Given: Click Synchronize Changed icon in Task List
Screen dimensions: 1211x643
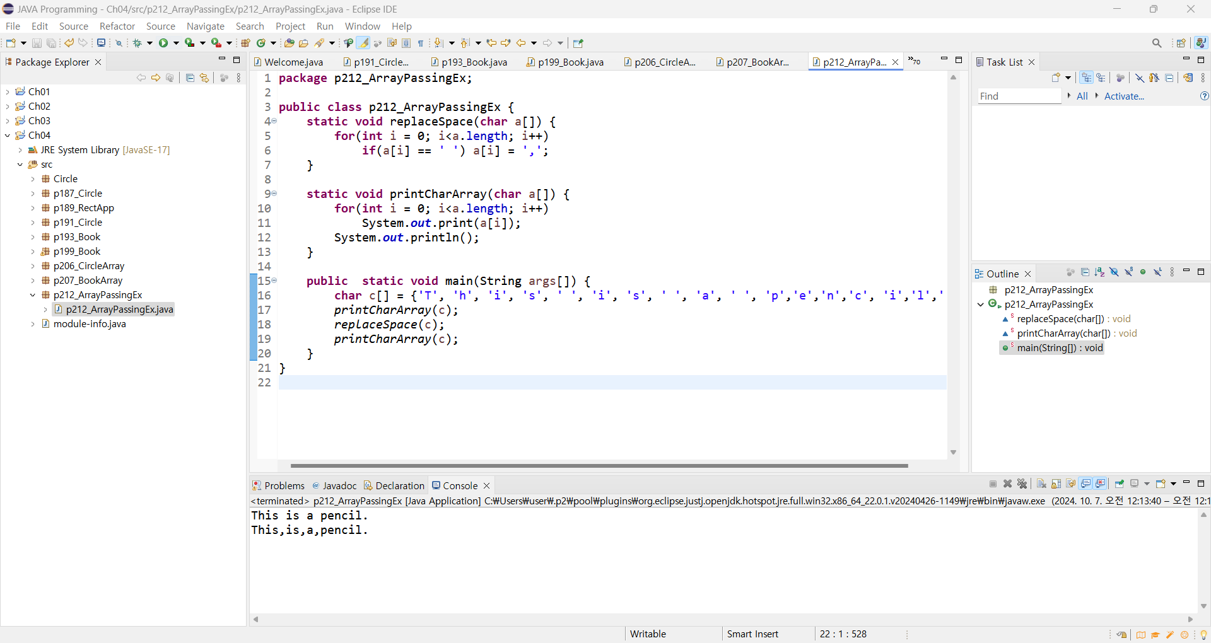Looking at the screenshot, I should pyautogui.click(x=1188, y=78).
